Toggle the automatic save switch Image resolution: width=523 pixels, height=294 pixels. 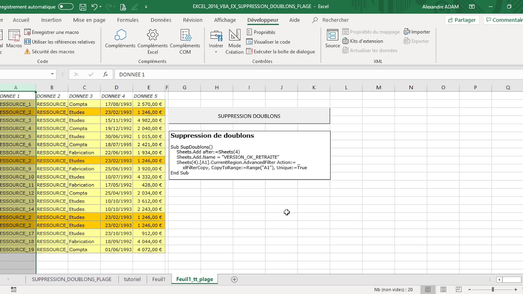66,7
